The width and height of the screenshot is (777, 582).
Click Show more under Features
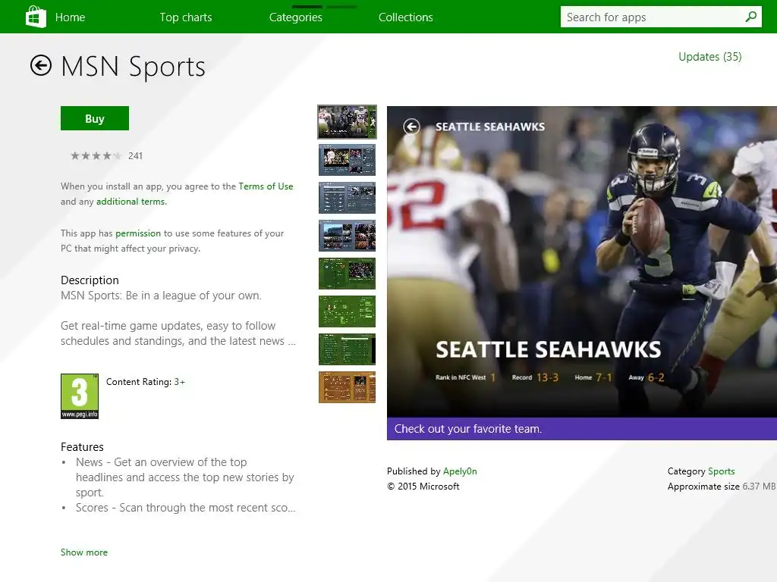[x=83, y=552]
